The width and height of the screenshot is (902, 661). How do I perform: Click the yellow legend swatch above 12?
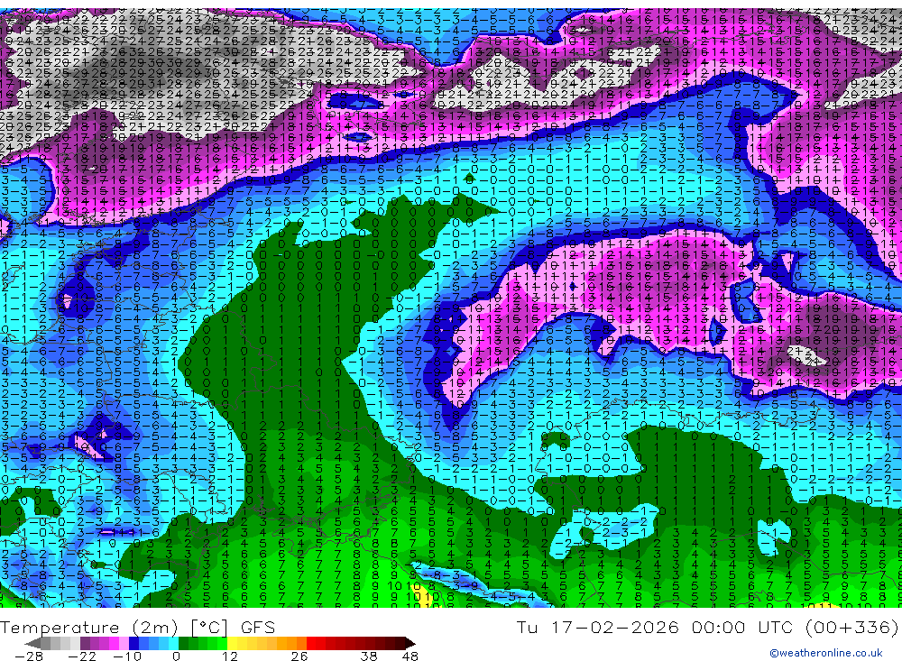233,644
